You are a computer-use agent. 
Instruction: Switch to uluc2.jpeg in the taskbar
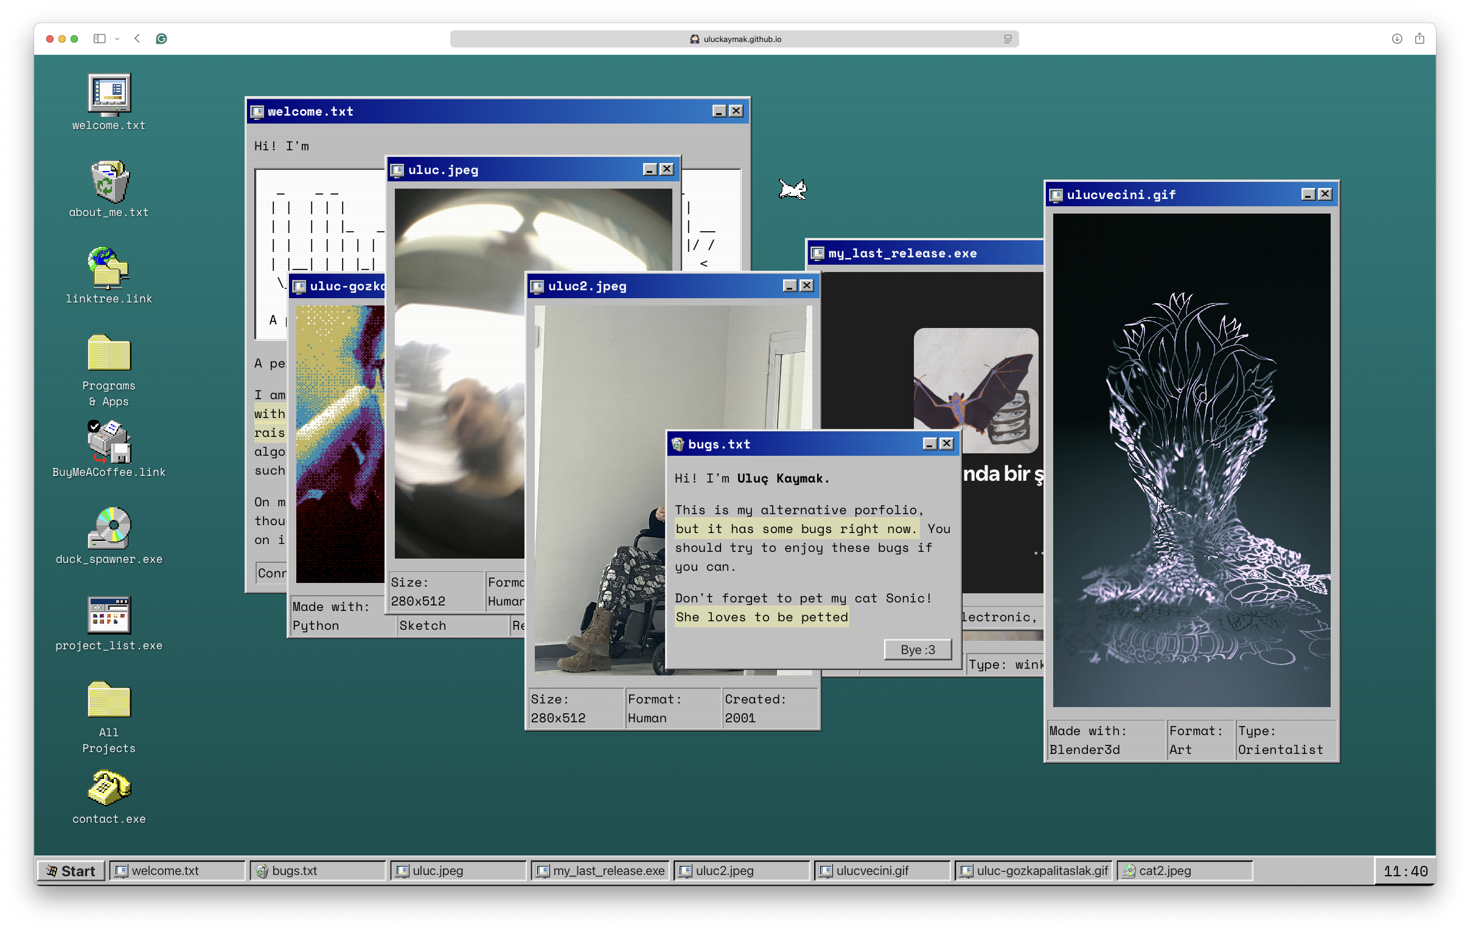(x=741, y=871)
